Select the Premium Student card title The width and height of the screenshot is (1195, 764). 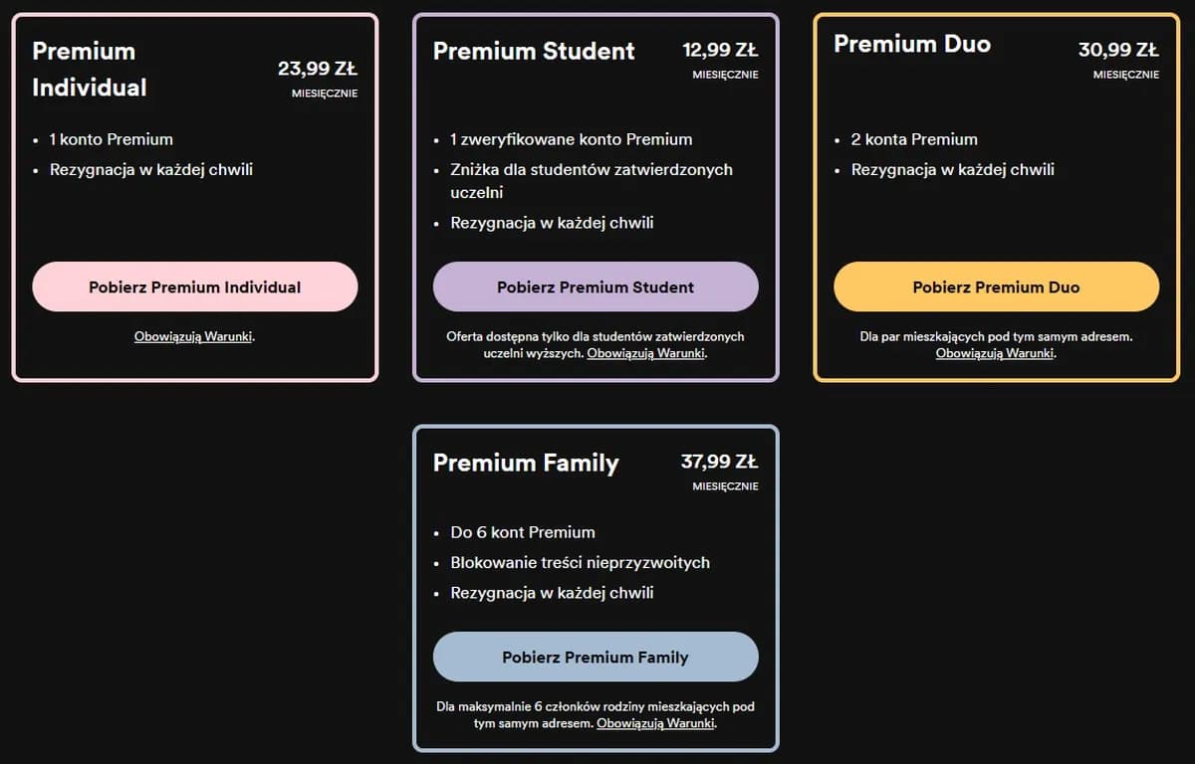534,51
